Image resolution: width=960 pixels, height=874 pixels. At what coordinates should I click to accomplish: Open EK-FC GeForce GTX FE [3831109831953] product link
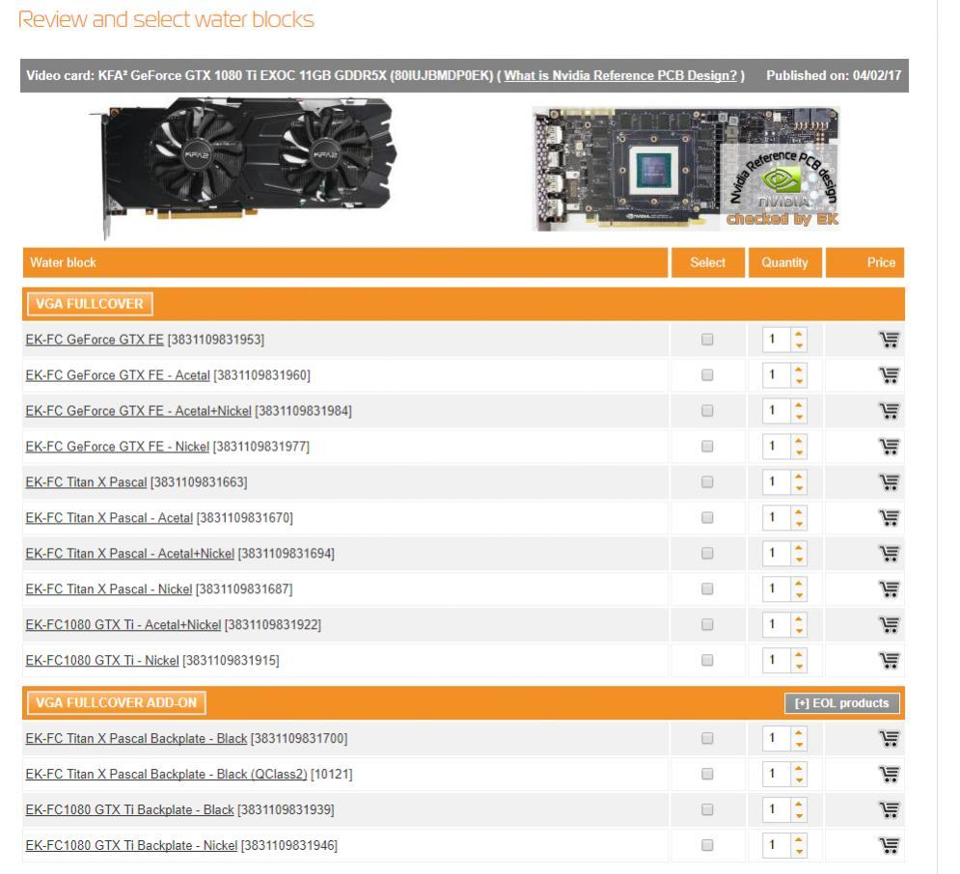point(95,339)
